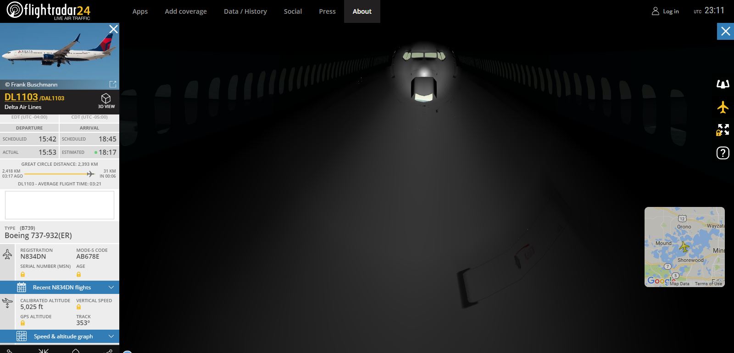
Task: Open the Press menu item
Action: (327, 11)
